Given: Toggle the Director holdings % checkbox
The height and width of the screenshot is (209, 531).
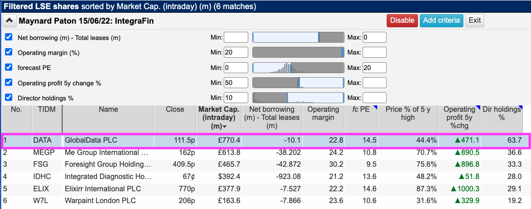Looking at the screenshot, I should tap(9, 98).
